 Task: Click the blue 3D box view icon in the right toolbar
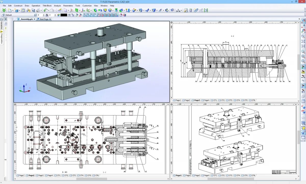click(303, 123)
